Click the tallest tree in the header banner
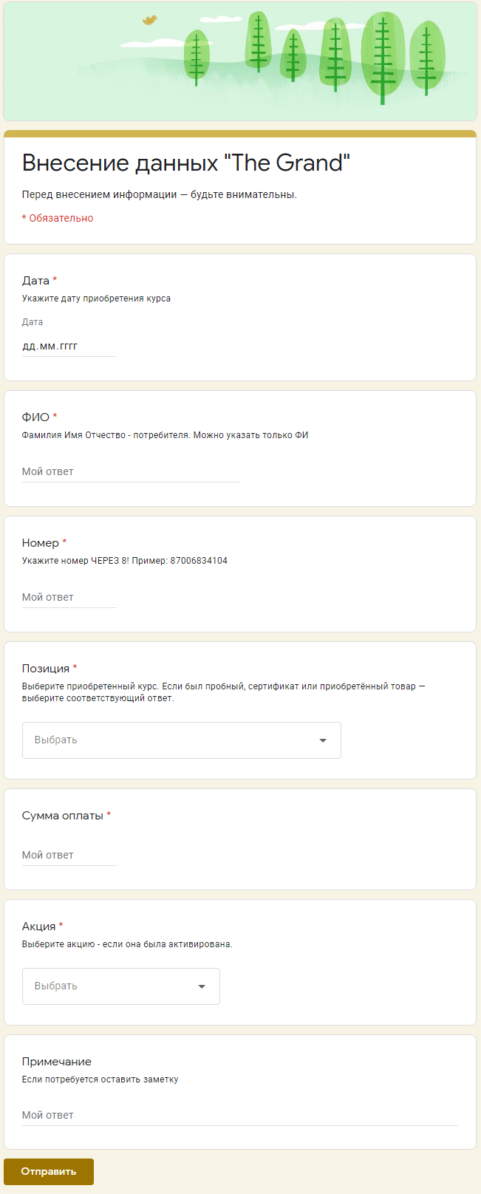481x1194 pixels. (383, 58)
